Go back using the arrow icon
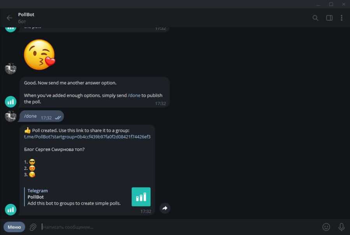The width and height of the screenshot is (350, 235). [9, 18]
